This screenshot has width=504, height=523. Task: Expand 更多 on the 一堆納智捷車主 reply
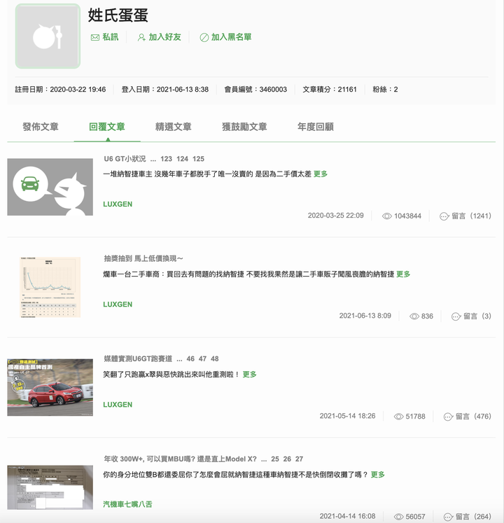(321, 174)
